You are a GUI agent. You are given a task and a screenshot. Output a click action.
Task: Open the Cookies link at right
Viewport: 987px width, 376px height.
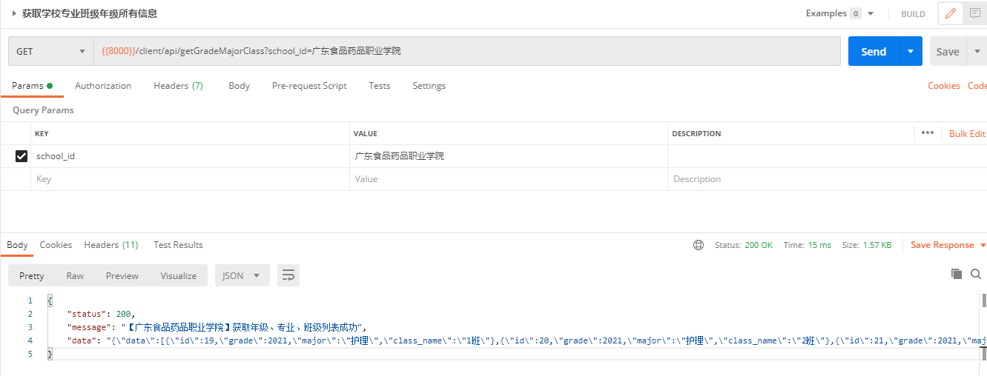click(x=944, y=86)
